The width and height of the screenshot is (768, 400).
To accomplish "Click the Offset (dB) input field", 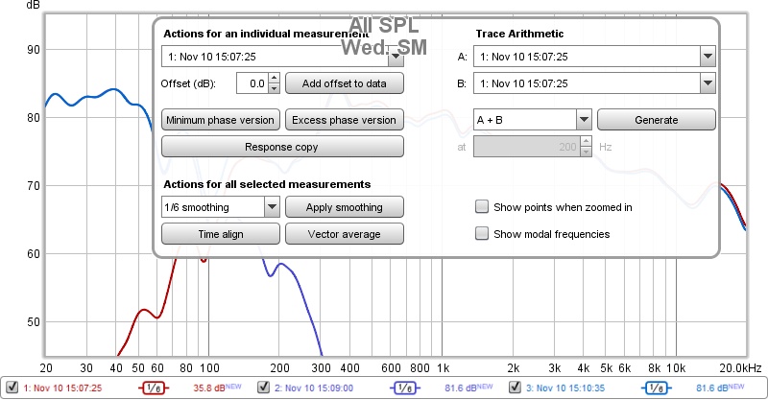I will [x=252, y=83].
